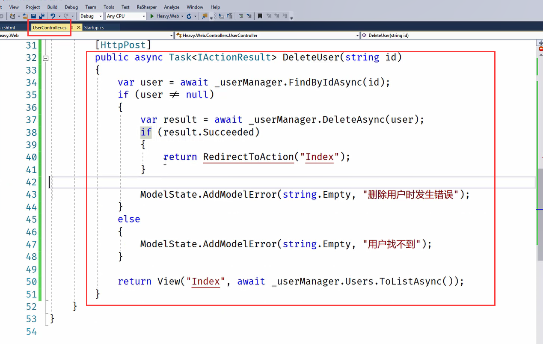Open the Window menu
543x344 pixels.
[x=195, y=7]
